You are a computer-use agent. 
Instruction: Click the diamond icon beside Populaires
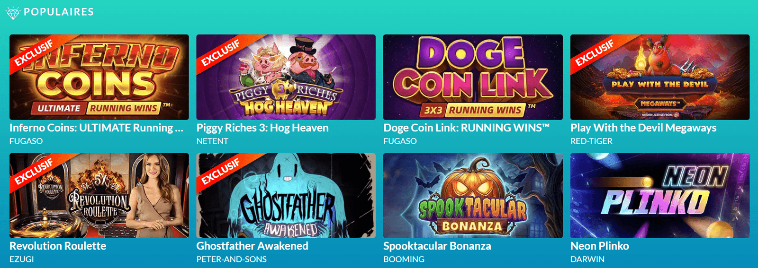pyautogui.click(x=13, y=13)
